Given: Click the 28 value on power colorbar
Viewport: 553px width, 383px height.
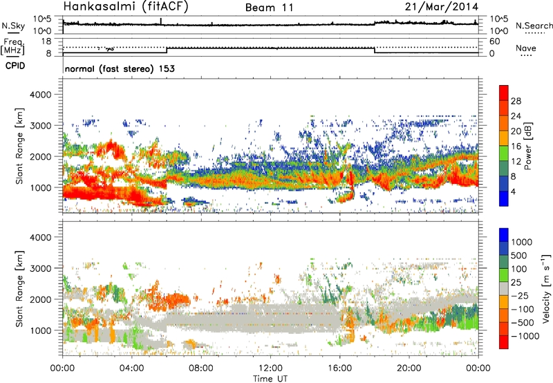Looking at the screenshot, I should [x=516, y=101].
